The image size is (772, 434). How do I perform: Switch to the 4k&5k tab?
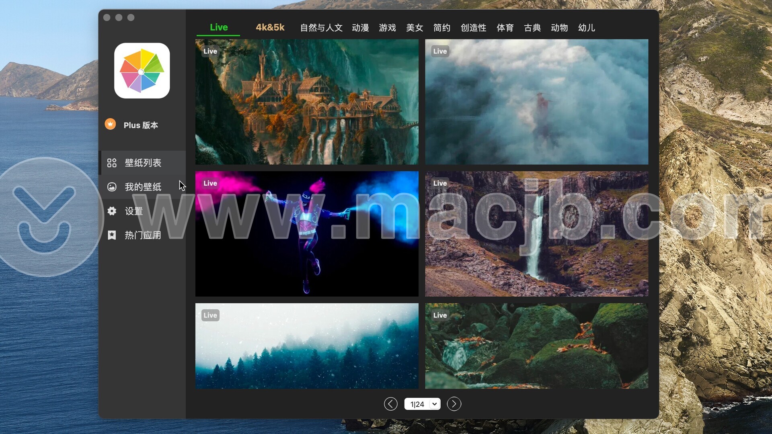[x=270, y=27]
